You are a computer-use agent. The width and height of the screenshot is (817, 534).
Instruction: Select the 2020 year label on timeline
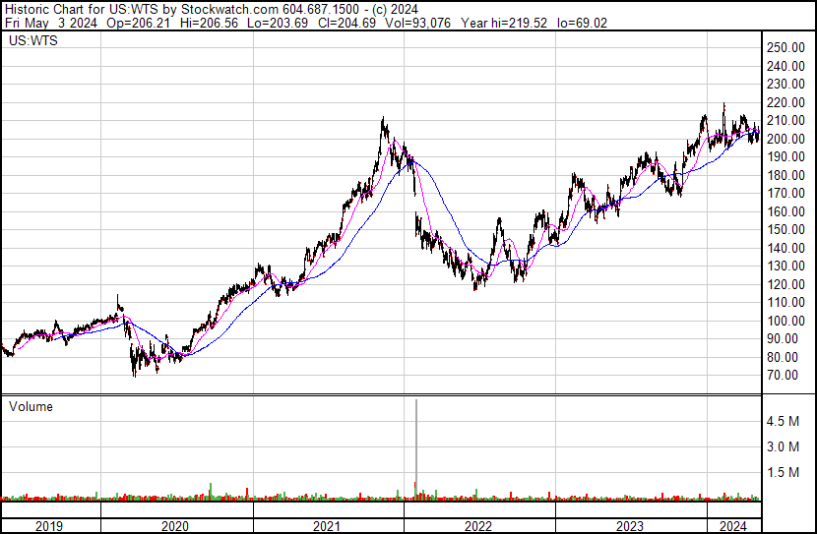click(x=174, y=526)
